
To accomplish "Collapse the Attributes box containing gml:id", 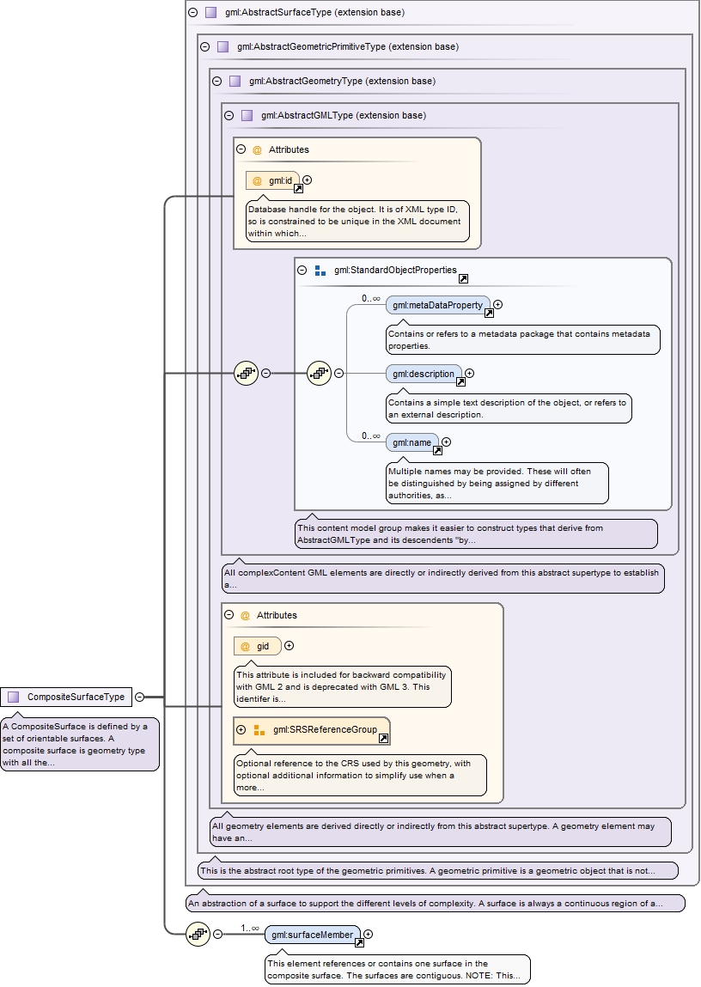I will pos(241,149).
